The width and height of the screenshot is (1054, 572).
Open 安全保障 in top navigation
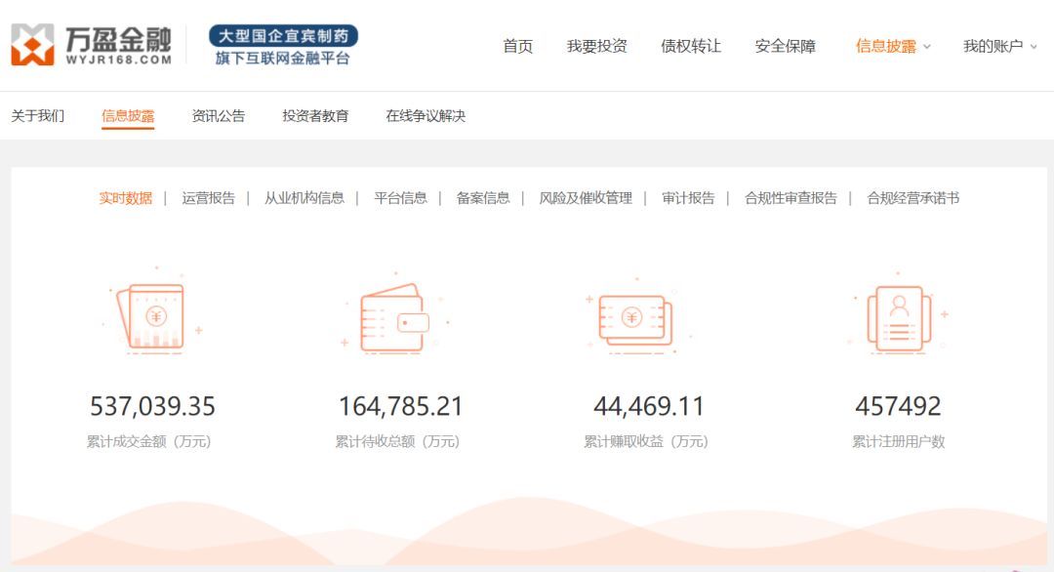785,47
